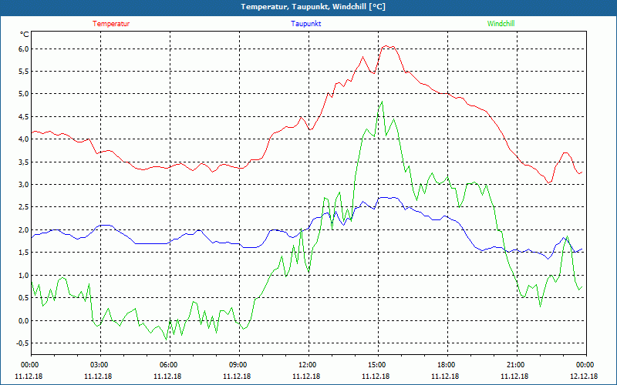Click the 11.12.18 date under 21:00
The height and width of the screenshot is (385, 617).
tap(514, 377)
